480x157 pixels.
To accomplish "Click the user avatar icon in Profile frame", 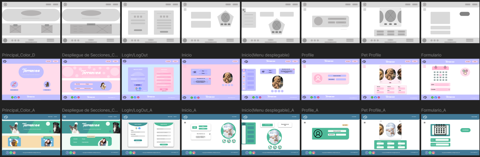I will coord(318,78).
